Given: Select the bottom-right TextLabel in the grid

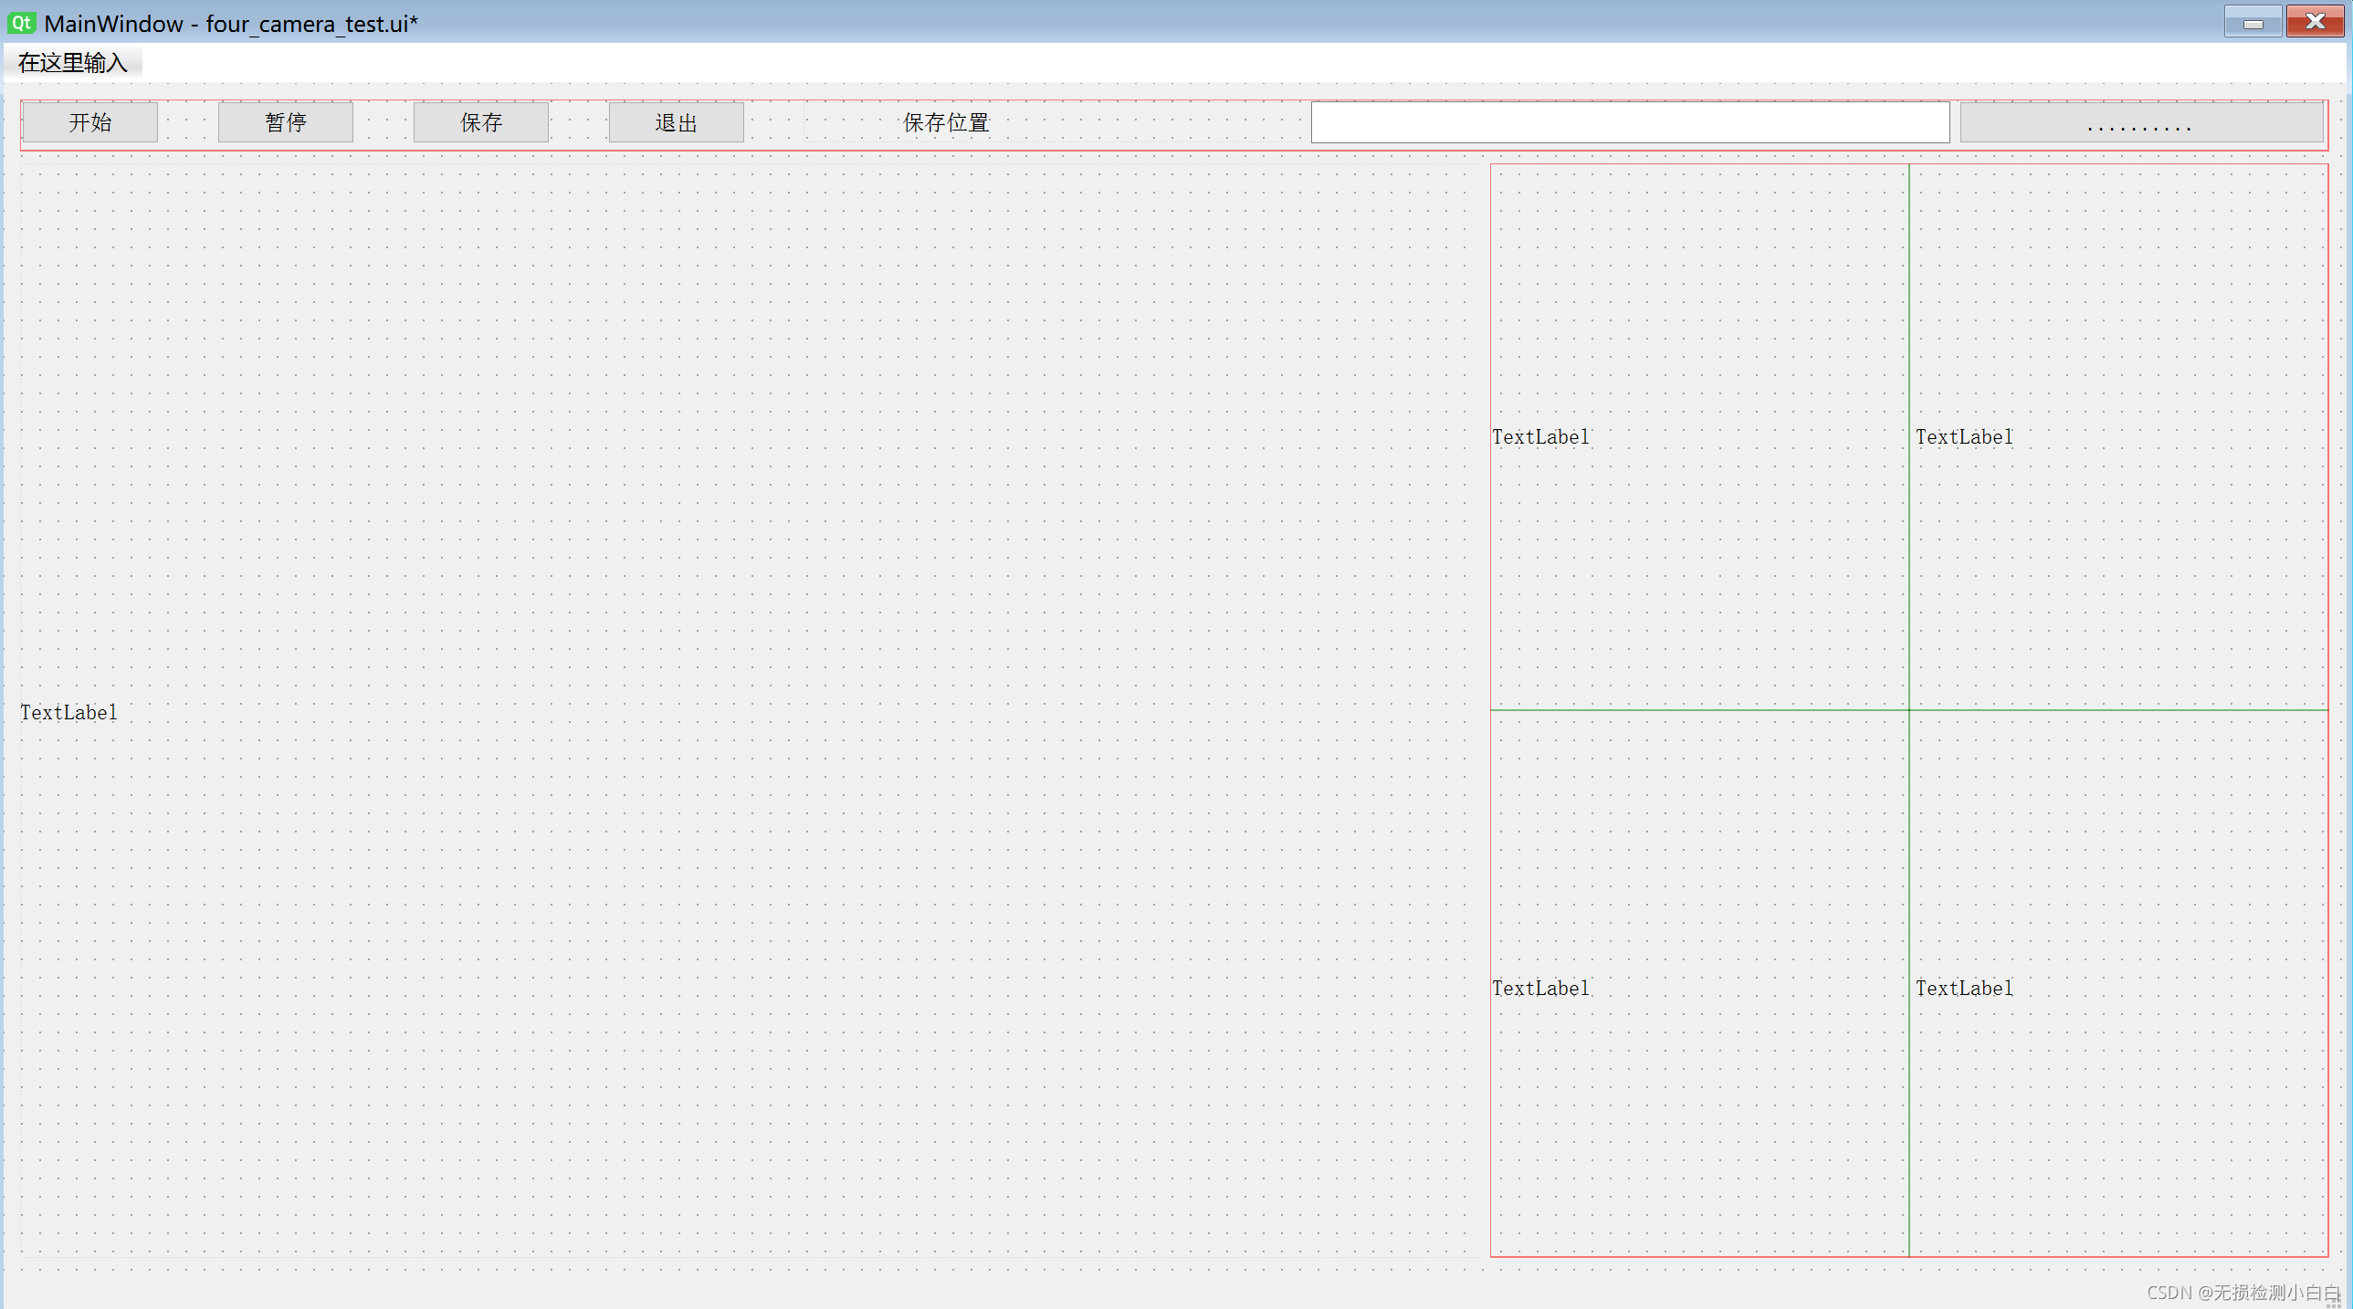Looking at the screenshot, I should pos(1964,989).
